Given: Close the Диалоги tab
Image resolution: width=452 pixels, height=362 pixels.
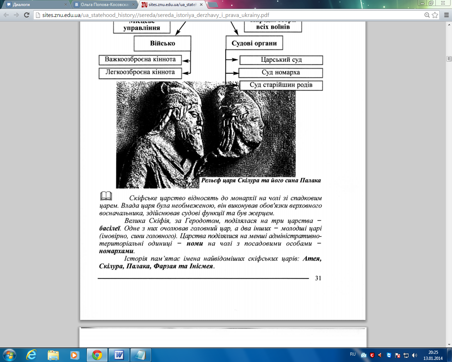Looking at the screenshot, I should 65,5.
